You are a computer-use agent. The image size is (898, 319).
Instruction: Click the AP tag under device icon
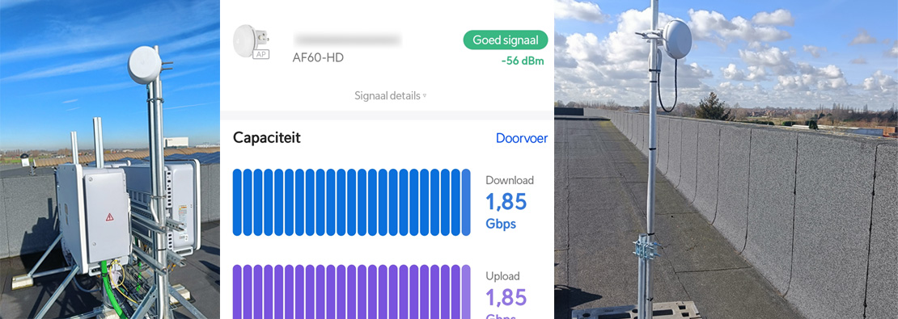[261, 55]
